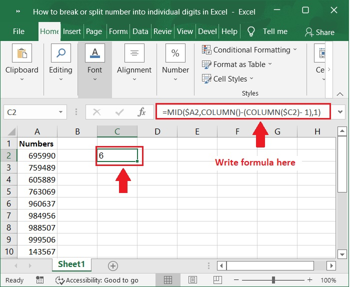Screen dimensions: 350x287
Task: Open the Insert ribbon tab
Action: 71,31
